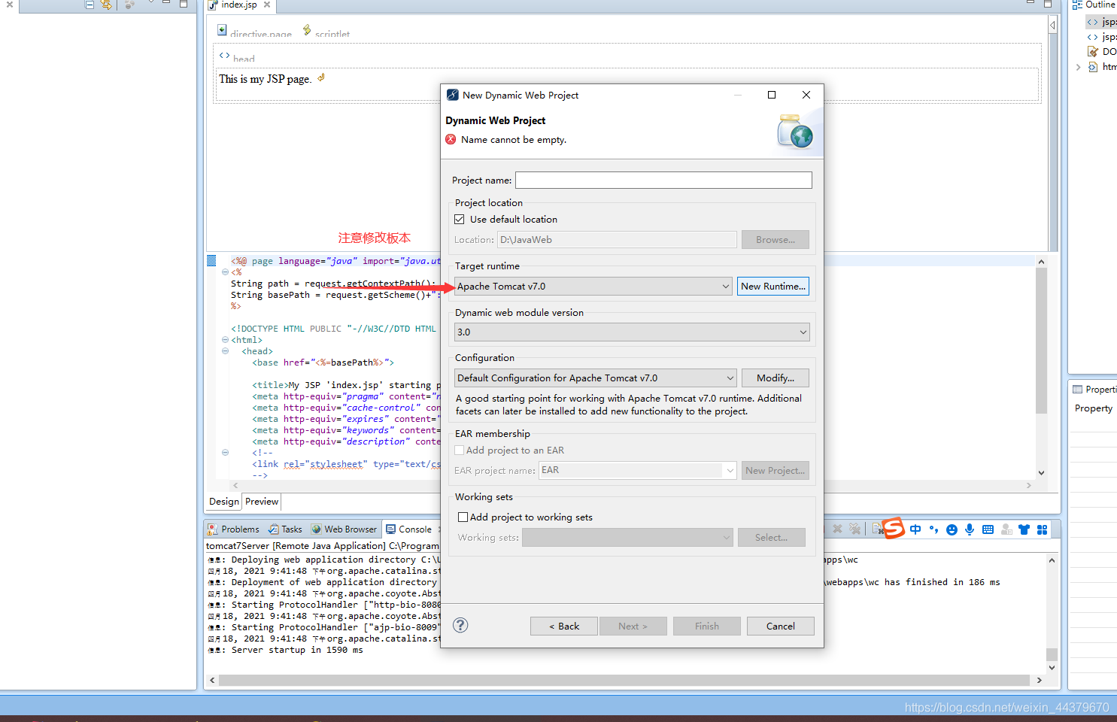Switch to the Preview tab

[262, 502]
